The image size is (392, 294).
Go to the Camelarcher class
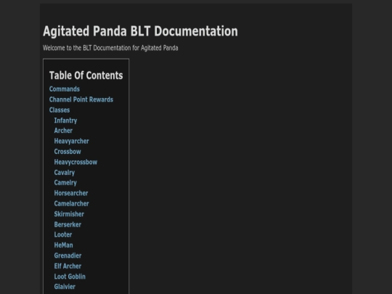click(71, 203)
